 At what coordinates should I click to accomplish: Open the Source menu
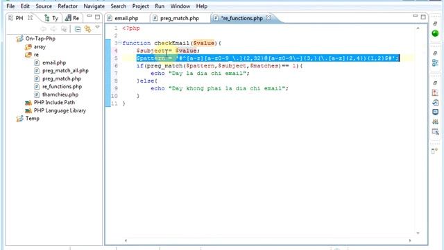(44, 6)
